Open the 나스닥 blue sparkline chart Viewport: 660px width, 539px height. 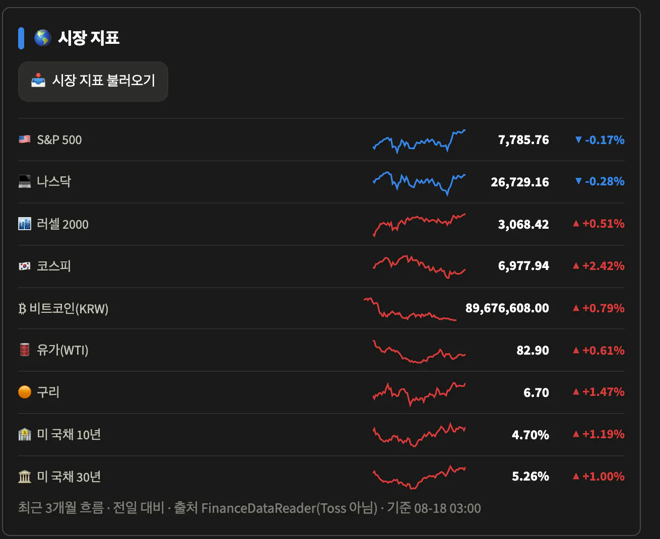(x=419, y=183)
